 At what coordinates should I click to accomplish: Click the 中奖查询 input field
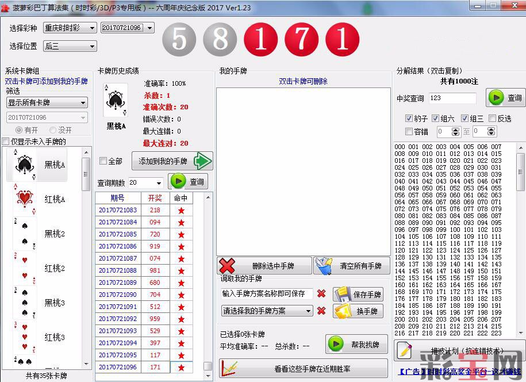(x=452, y=98)
